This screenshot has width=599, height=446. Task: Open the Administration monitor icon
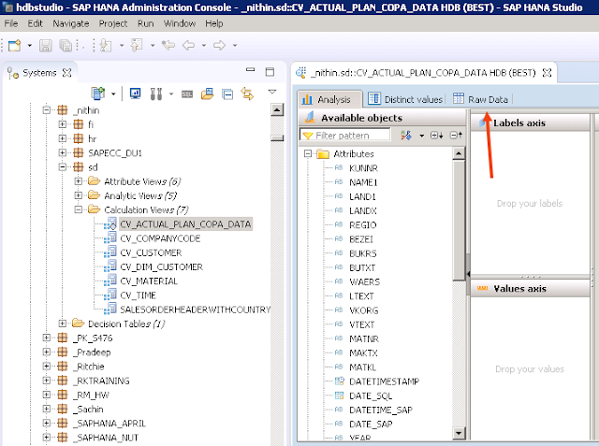point(135,94)
